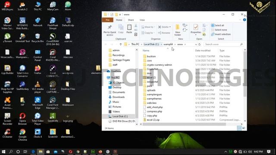276x155 pixels.
Task: Select the excel (2).zip file
Action: [153, 120]
